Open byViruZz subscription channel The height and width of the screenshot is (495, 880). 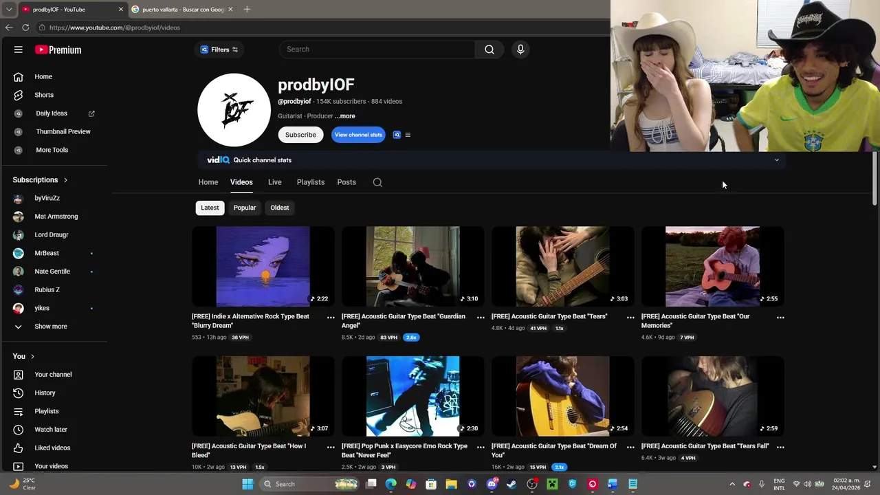click(x=47, y=198)
